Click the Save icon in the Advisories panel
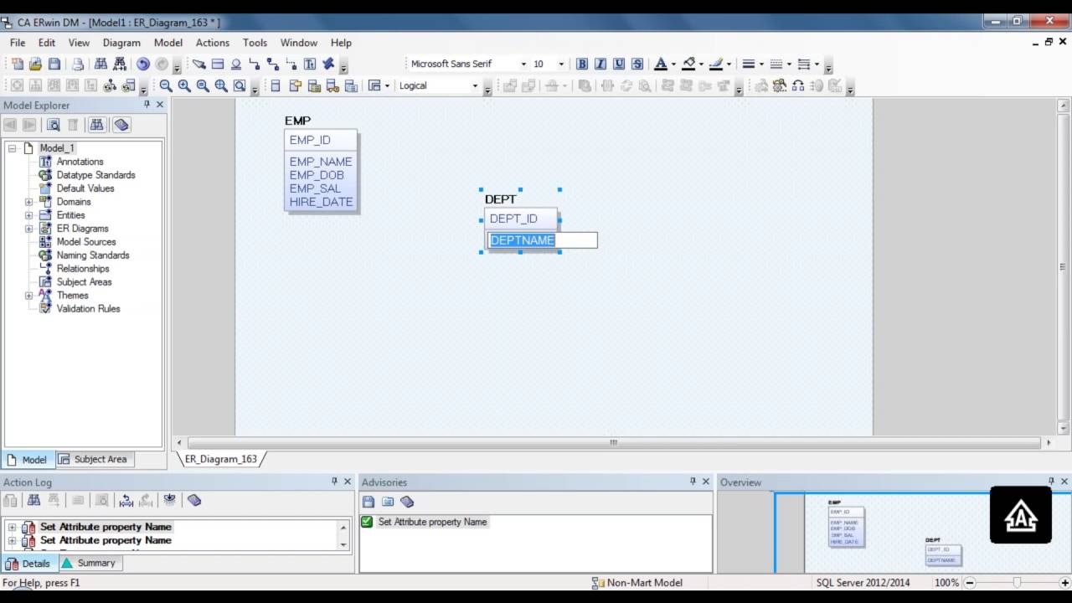 368,502
